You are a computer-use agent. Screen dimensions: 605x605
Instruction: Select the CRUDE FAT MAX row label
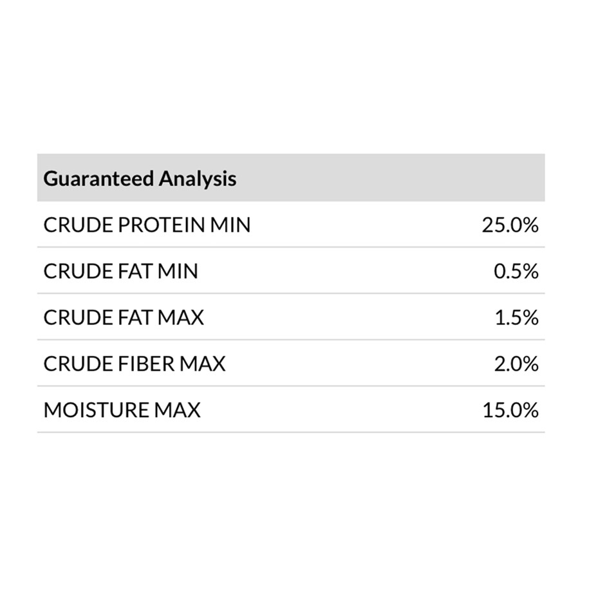124,318
